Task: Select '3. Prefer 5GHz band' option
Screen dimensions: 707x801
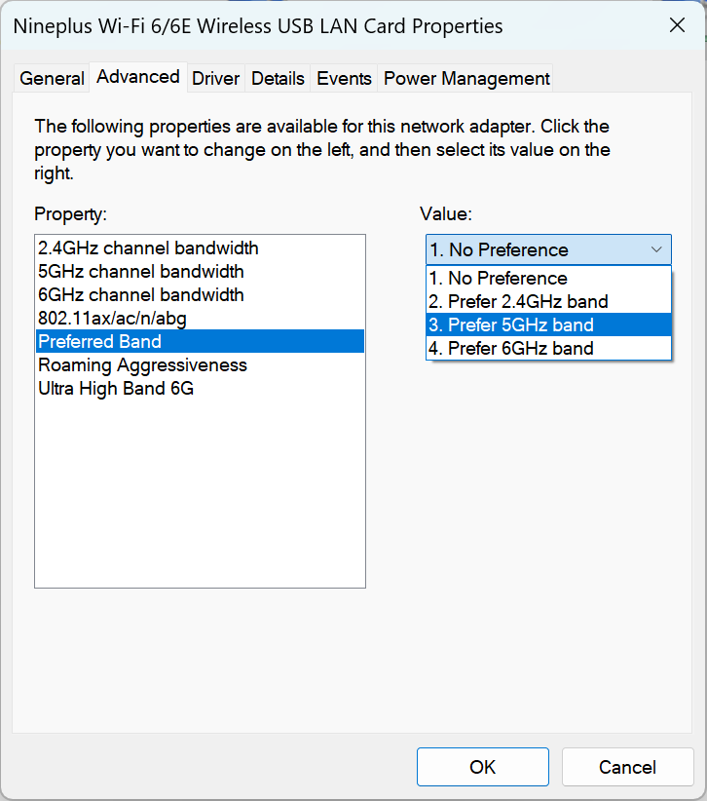Action: coord(549,324)
